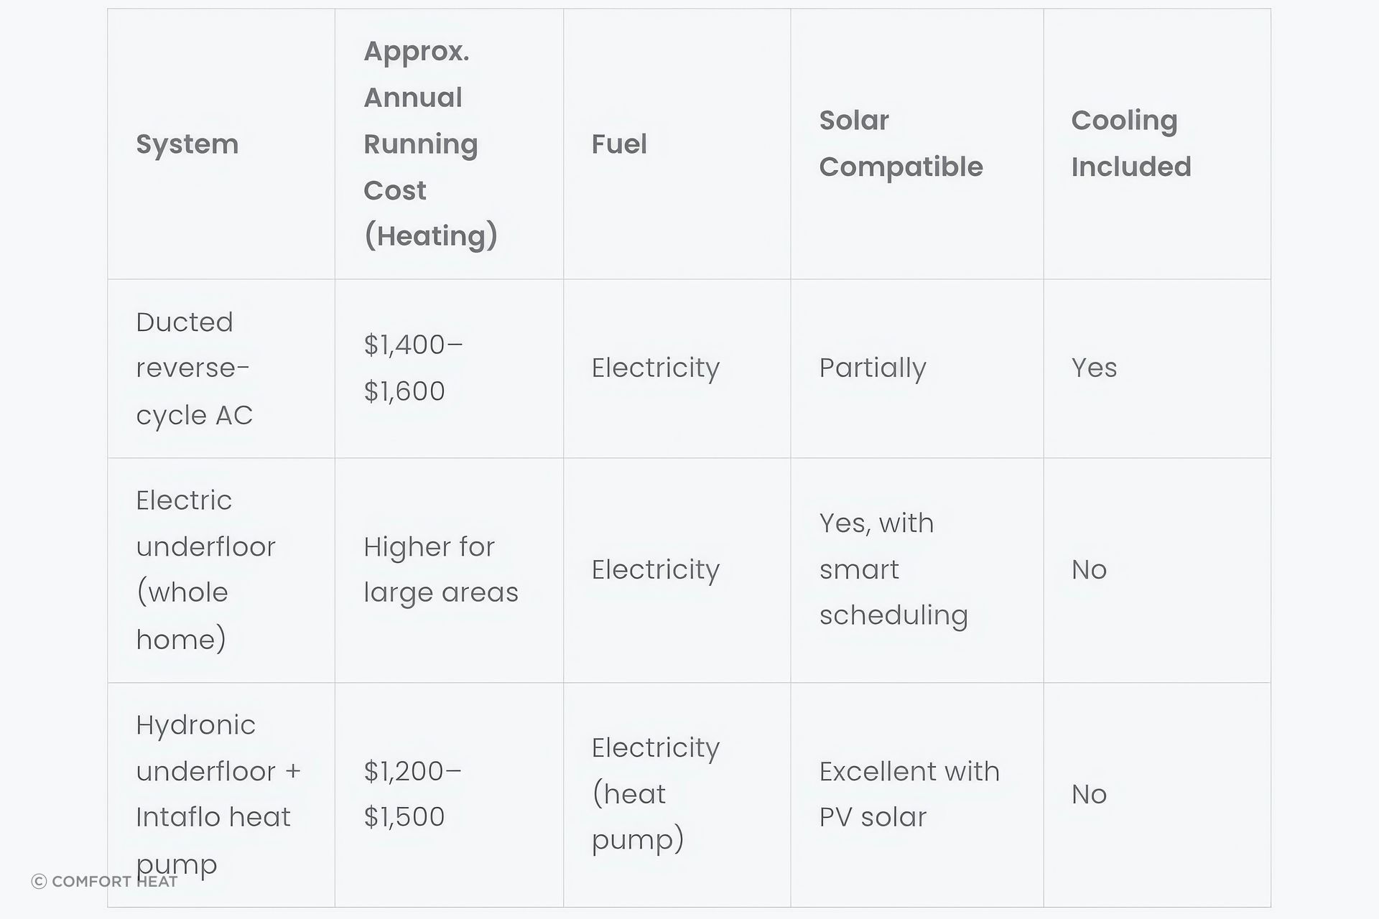Viewport: 1379px width, 919px height.
Task: Click the $1,400–$1,600 cost cell
Action: tap(449, 368)
